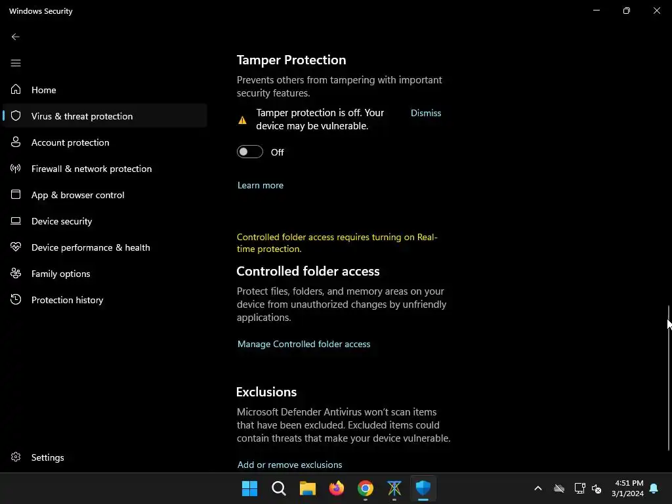Click the Exclusions heading
Screen dimensions: 672x504
[266, 392]
